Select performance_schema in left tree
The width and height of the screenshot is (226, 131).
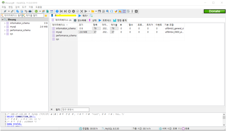click(x=20, y=30)
